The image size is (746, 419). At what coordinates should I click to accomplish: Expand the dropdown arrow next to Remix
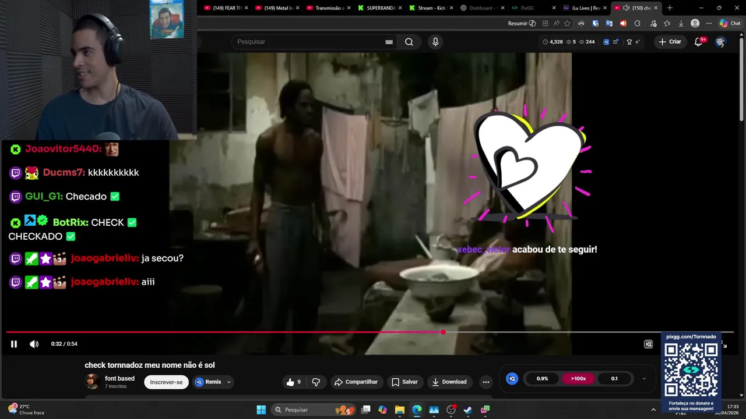228,382
